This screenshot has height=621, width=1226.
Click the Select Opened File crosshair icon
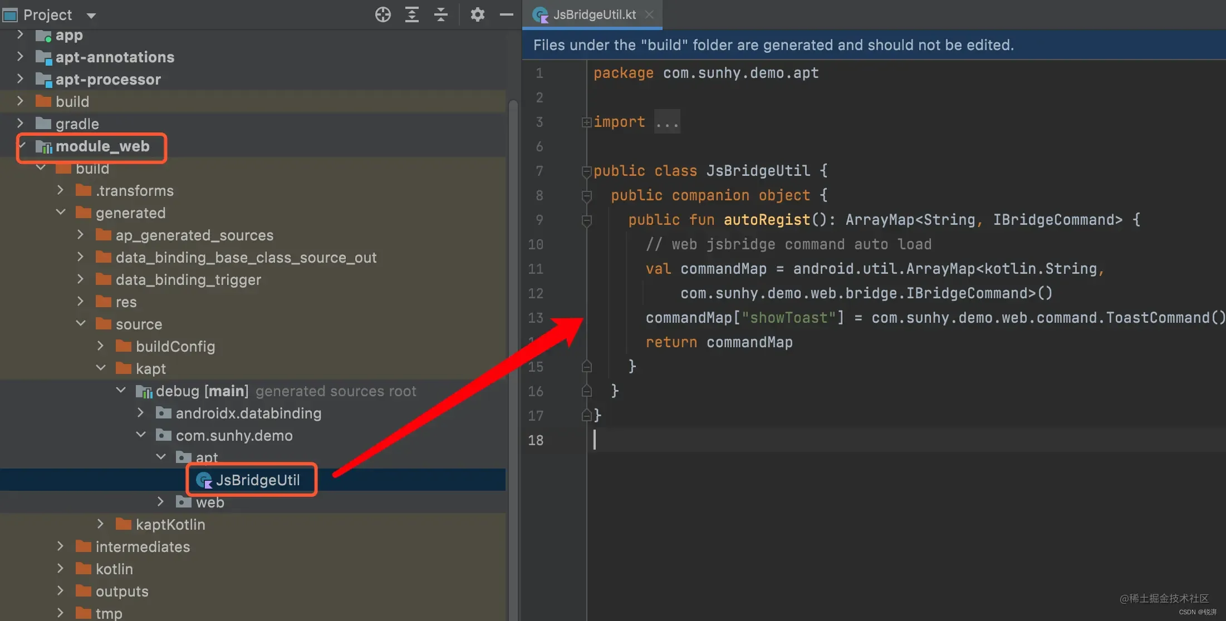point(383,15)
